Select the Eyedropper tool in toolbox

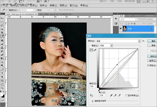pos(2,36)
